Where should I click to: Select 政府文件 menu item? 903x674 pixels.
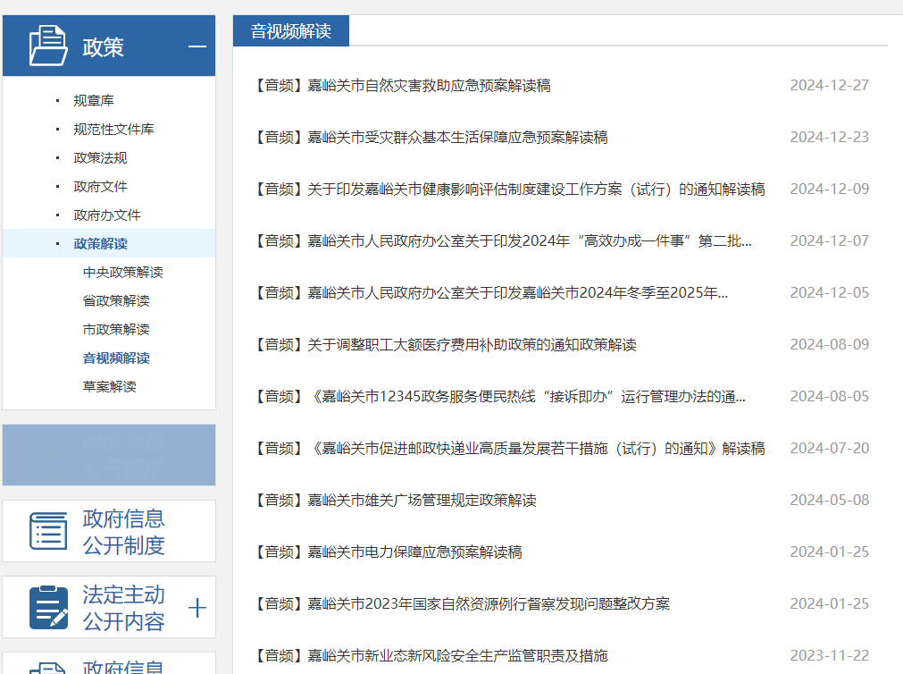pos(100,187)
